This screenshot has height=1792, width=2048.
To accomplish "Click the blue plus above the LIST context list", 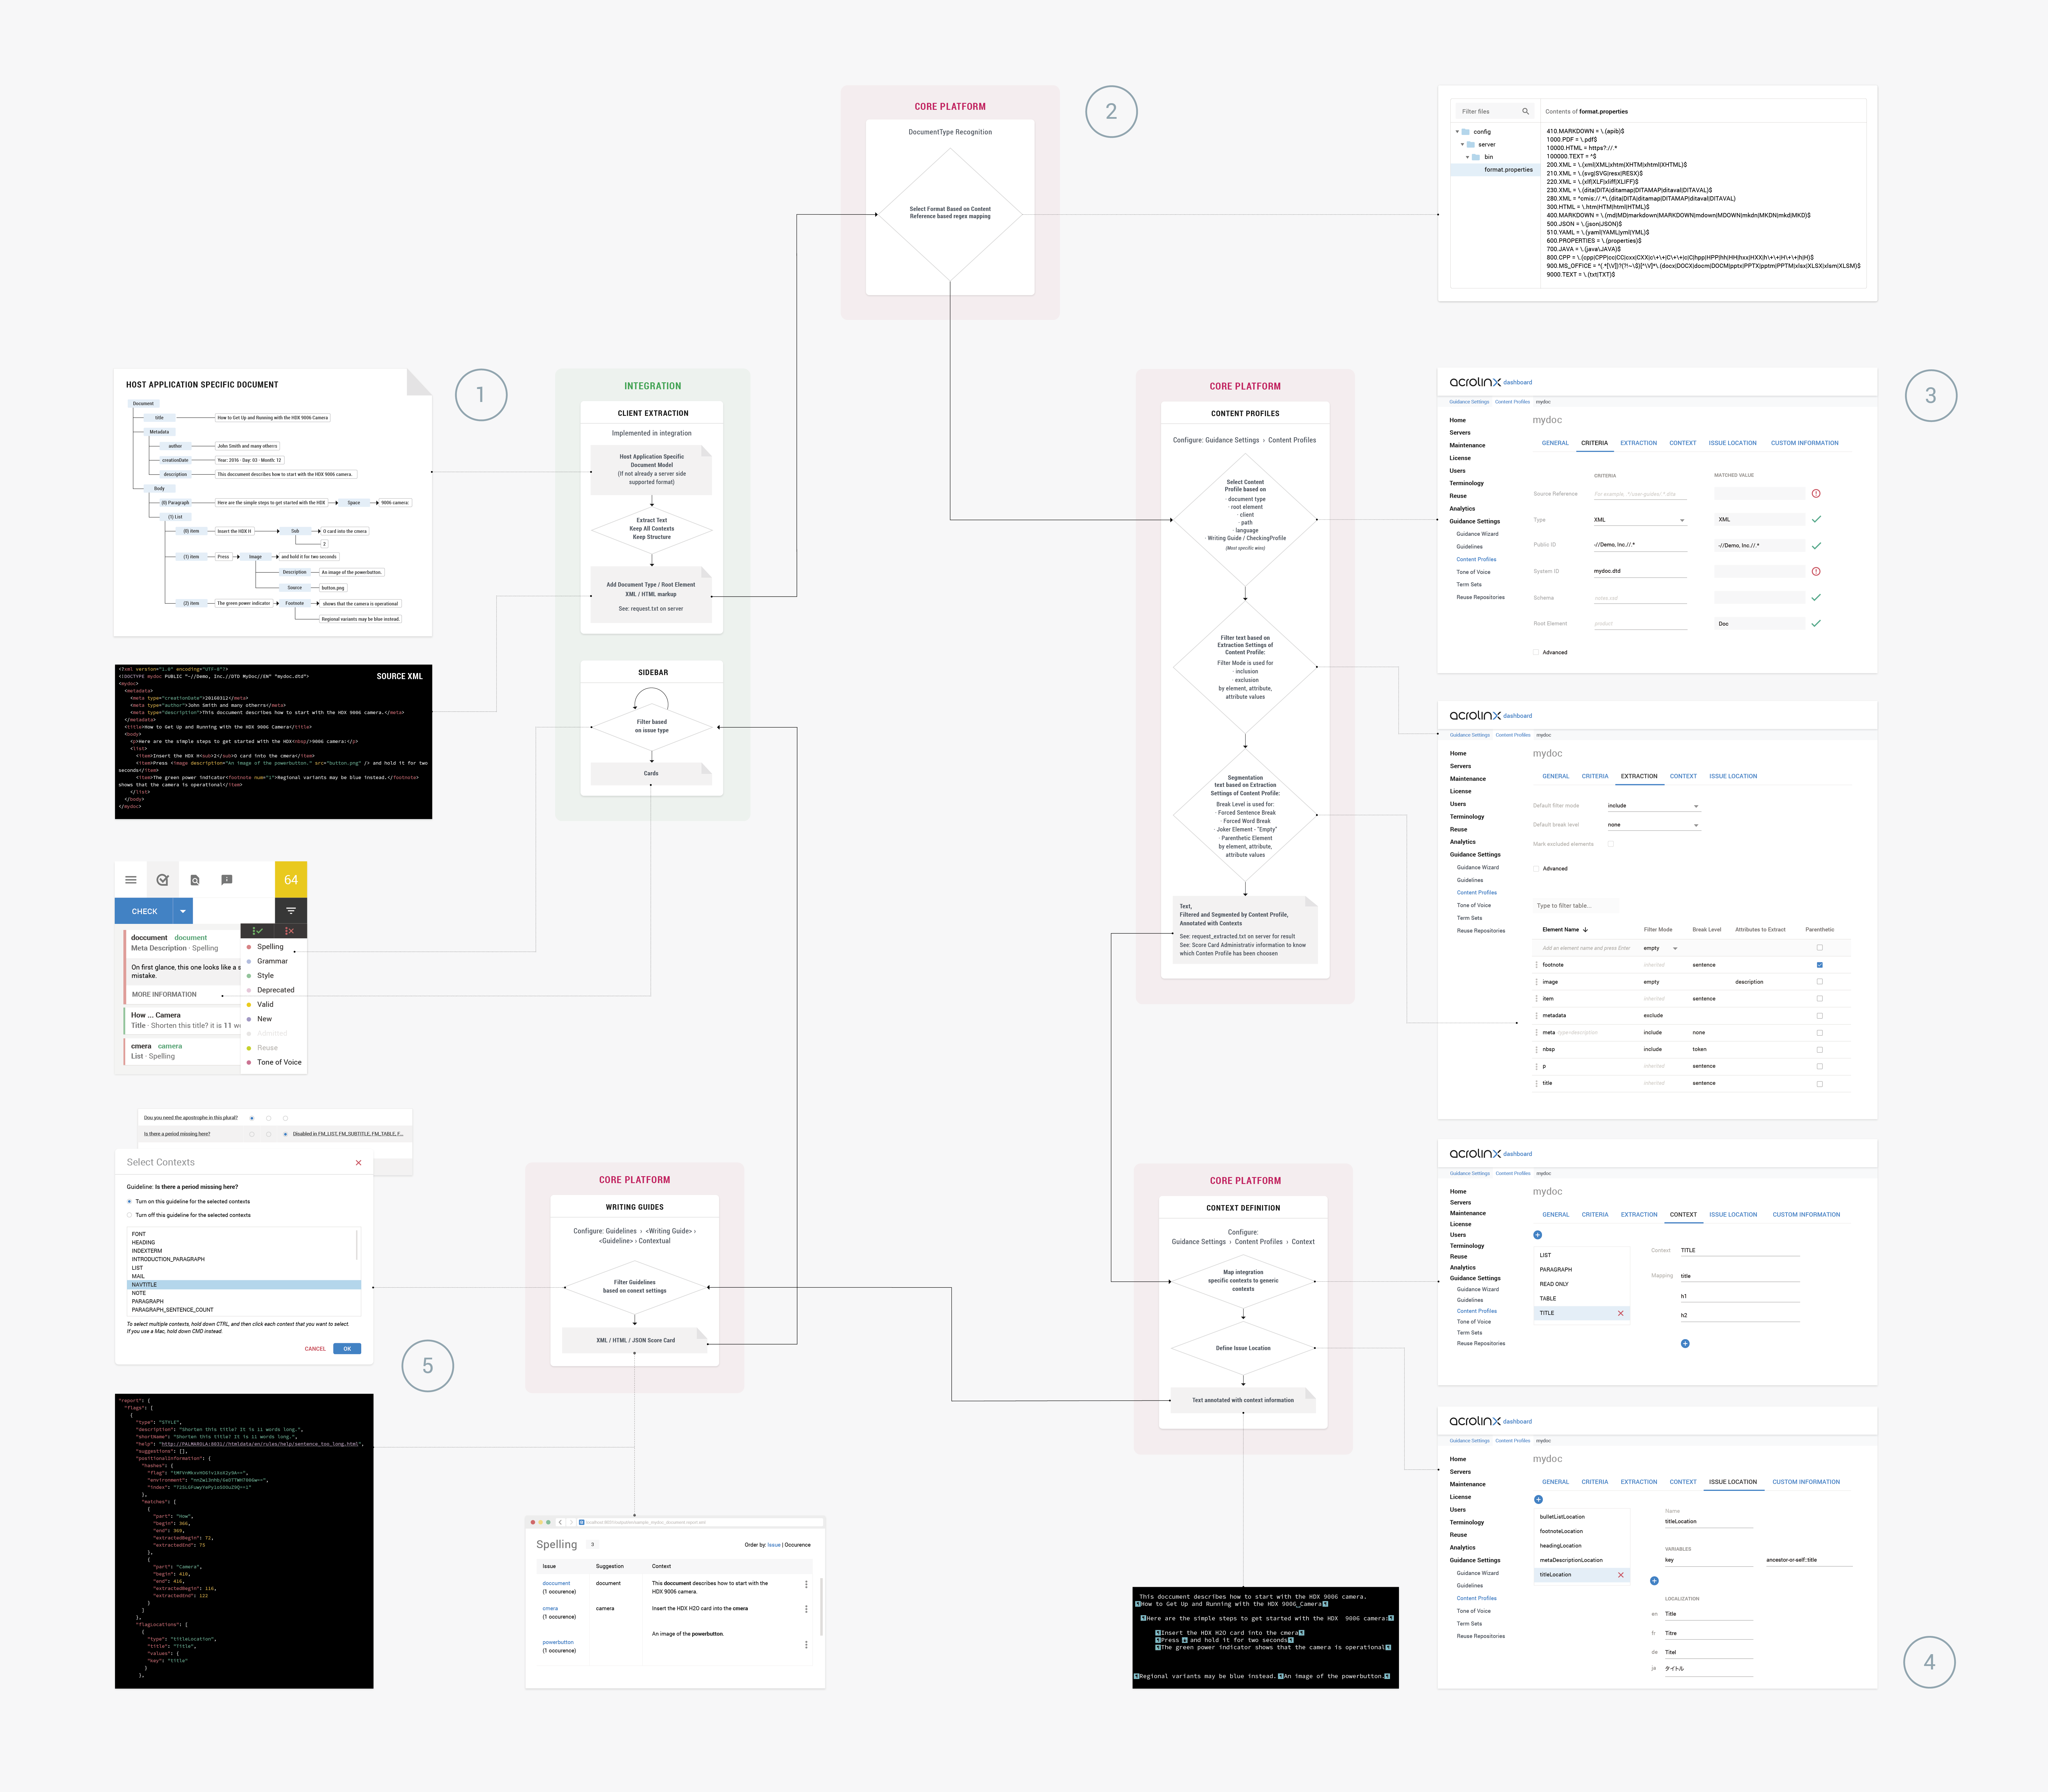I will point(1538,1235).
